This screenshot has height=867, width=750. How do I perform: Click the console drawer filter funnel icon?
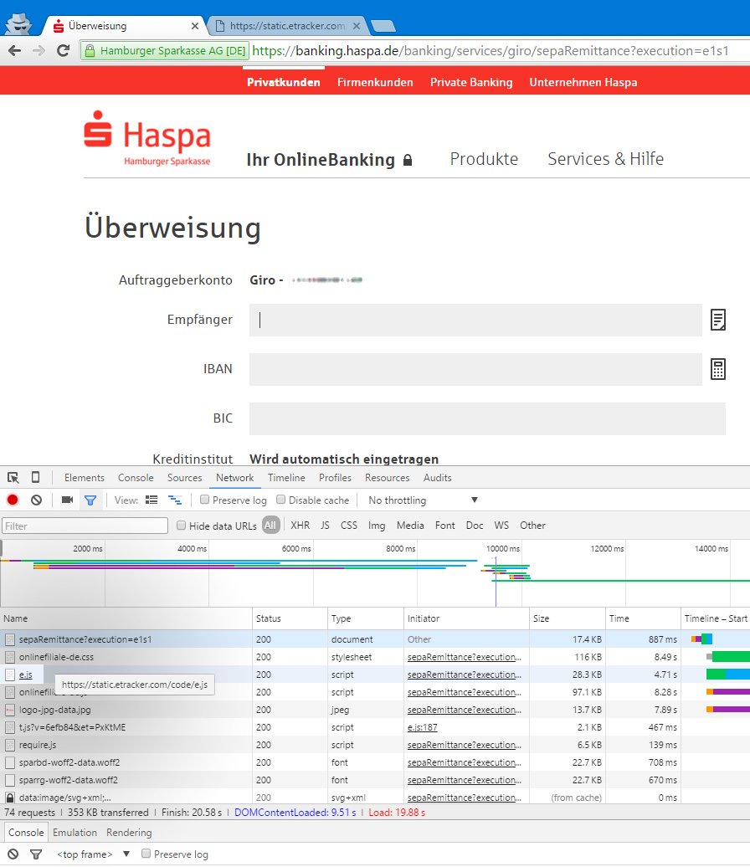tap(36, 854)
